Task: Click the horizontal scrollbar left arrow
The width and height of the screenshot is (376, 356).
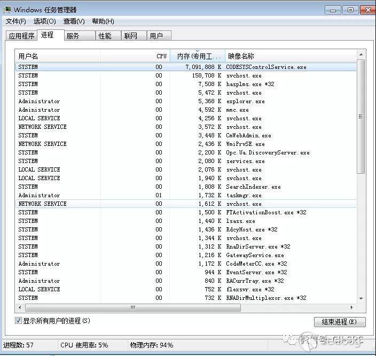Action: (x=20, y=307)
